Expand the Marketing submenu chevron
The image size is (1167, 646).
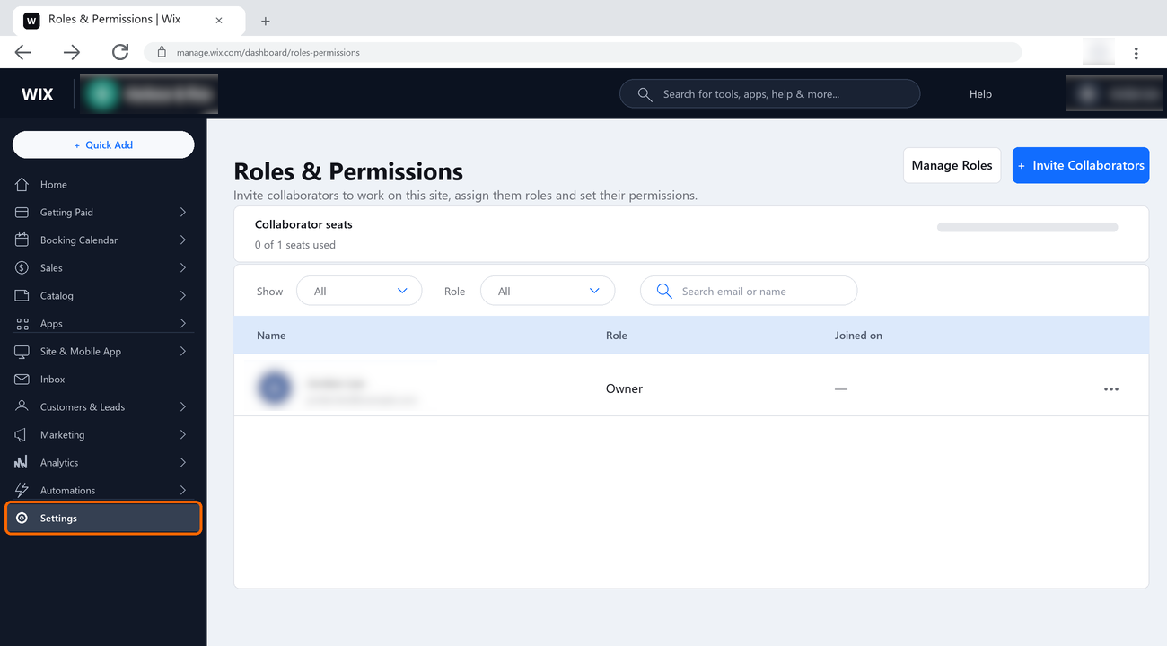coord(183,435)
